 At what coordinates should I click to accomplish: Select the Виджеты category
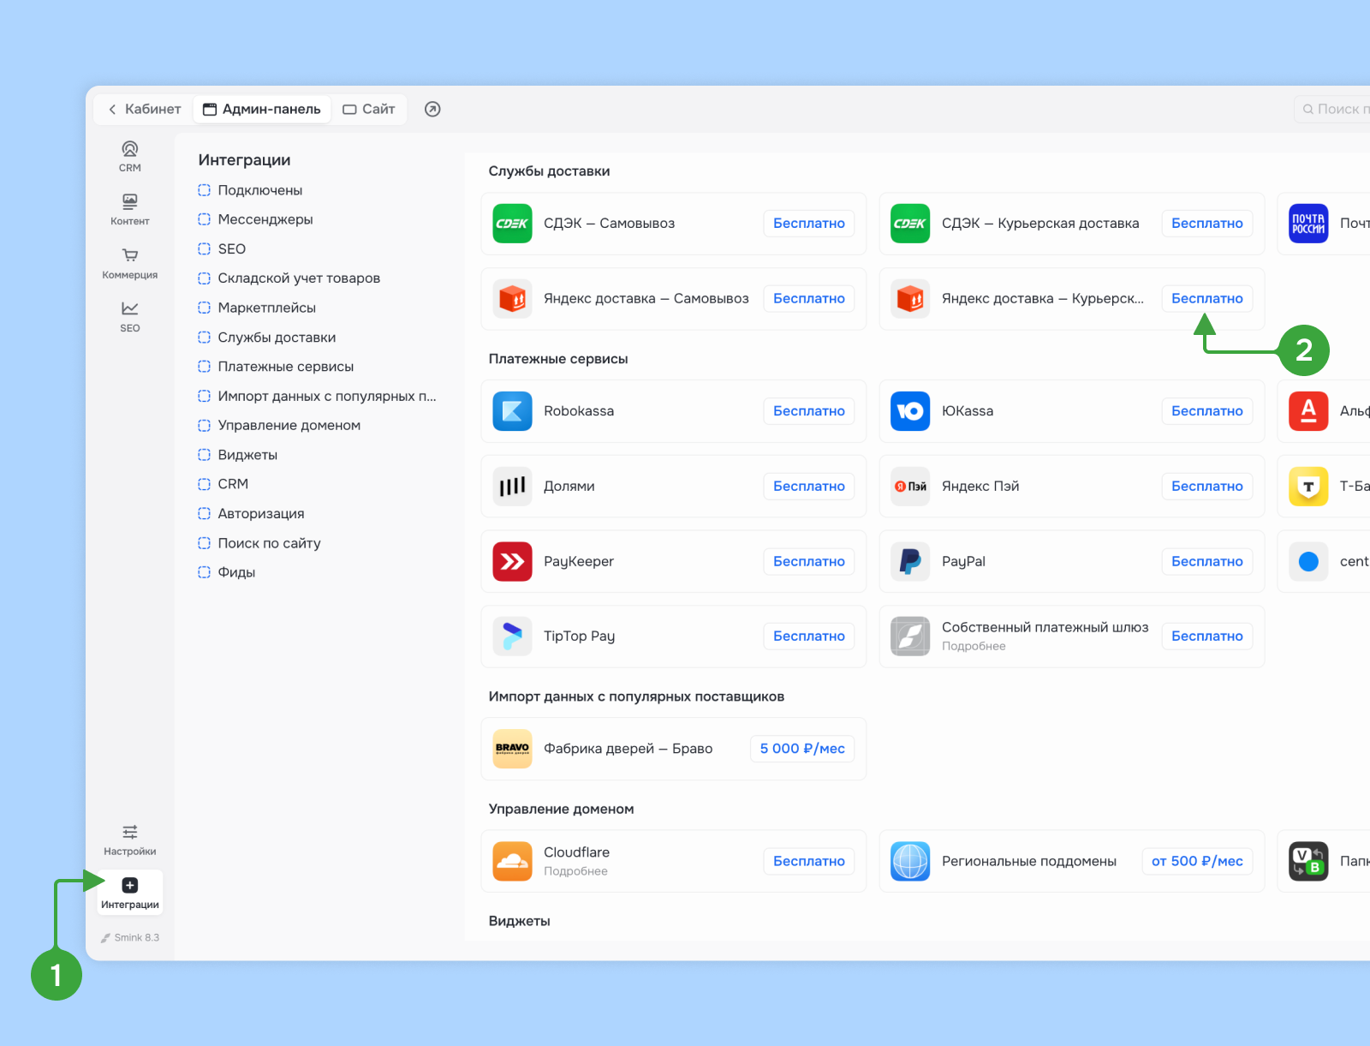238,455
